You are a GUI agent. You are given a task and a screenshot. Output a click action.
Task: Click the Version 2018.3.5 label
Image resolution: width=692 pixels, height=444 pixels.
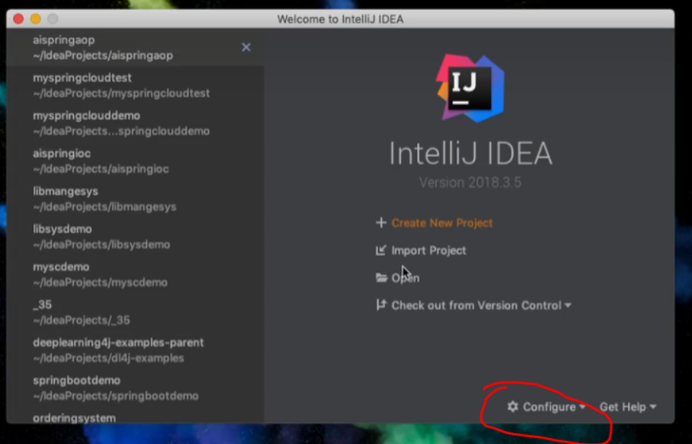pyautogui.click(x=470, y=182)
